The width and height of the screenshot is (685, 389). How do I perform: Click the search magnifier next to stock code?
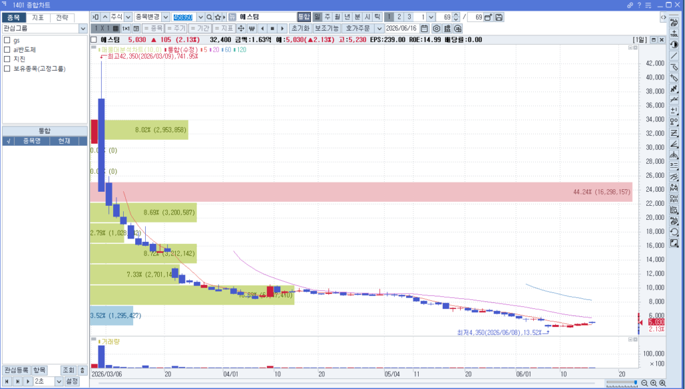click(209, 17)
